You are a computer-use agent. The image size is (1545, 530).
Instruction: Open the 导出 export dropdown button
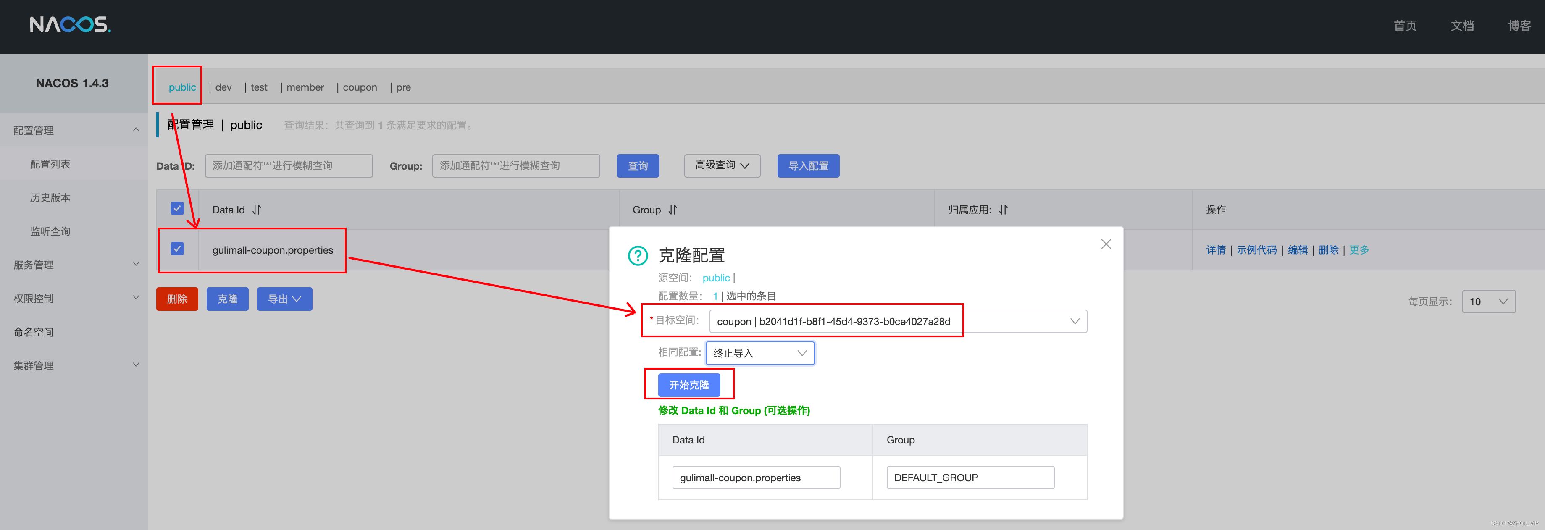pos(284,299)
